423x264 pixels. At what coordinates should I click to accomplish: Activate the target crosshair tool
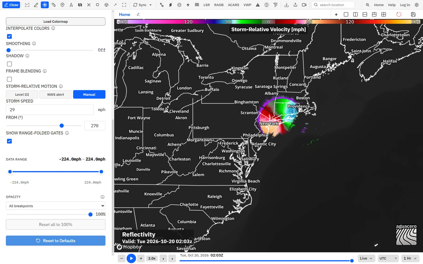pos(45,5)
